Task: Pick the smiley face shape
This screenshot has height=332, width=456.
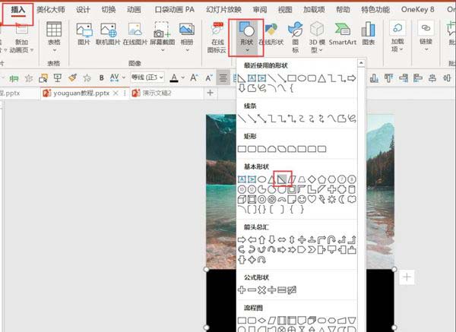Action: pyautogui.click(x=302, y=199)
